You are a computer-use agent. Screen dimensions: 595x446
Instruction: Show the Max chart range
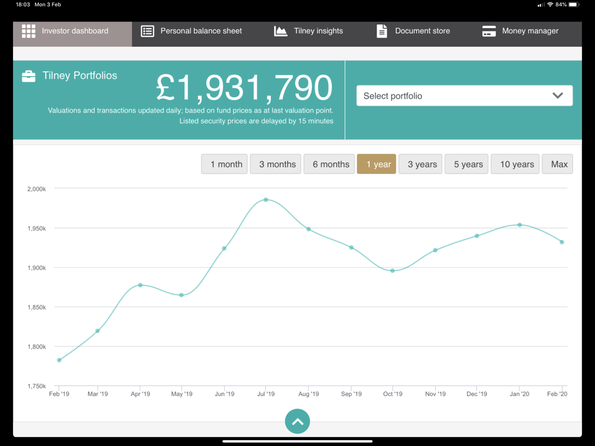tap(558, 164)
